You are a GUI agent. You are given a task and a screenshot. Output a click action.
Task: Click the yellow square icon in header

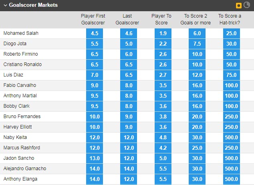click(x=239, y=6)
